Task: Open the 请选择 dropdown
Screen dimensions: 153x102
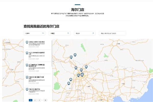Action: (x=85, y=33)
